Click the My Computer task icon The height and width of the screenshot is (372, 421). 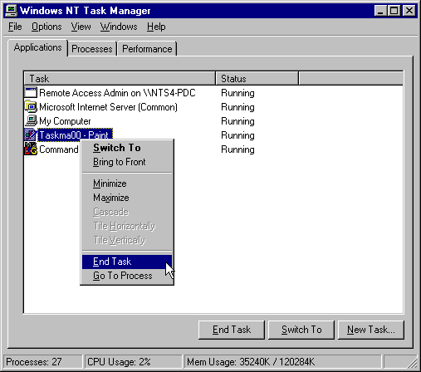point(31,120)
